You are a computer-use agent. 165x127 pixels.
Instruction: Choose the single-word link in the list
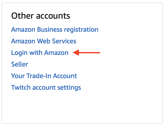[x=19, y=65]
